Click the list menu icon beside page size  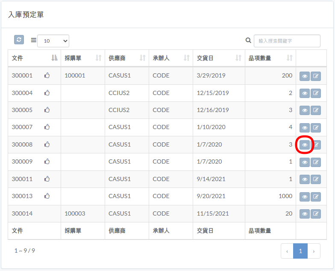click(x=33, y=40)
